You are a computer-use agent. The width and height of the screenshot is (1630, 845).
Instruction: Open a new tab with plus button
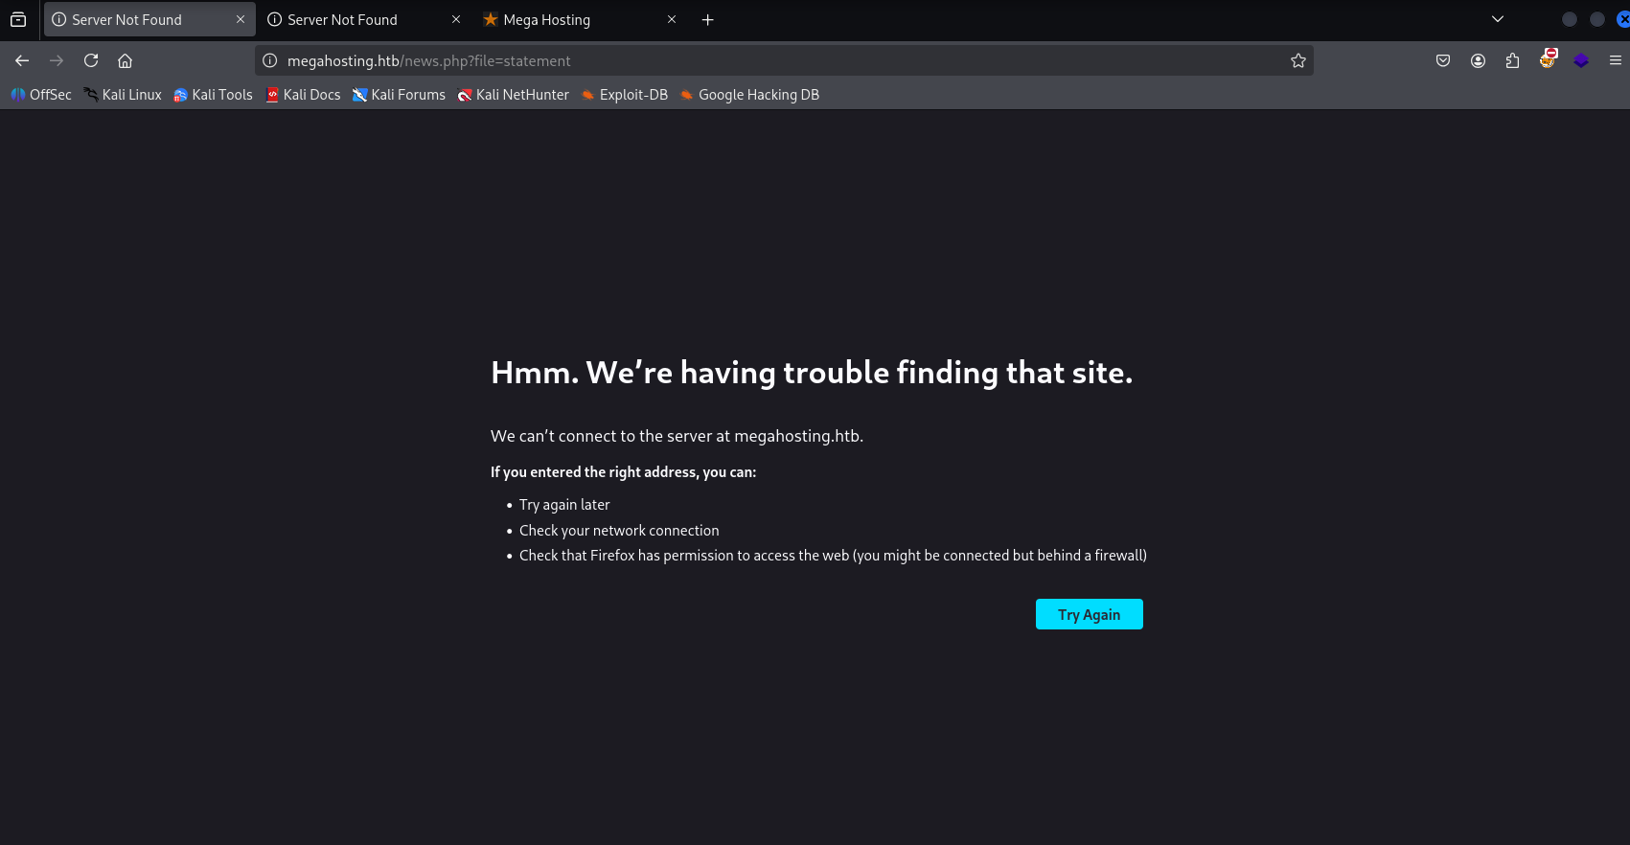pyautogui.click(x=708, y=19)
